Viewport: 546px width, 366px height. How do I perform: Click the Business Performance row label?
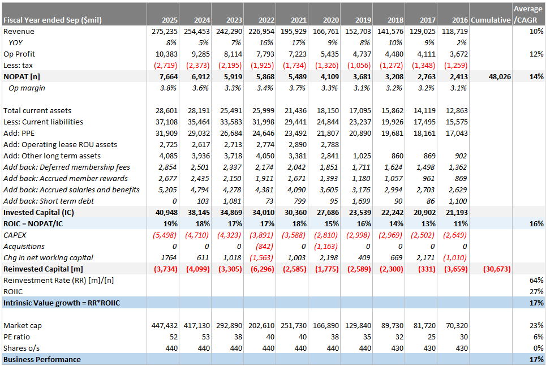pyautogui.click(x=42, y=359)
